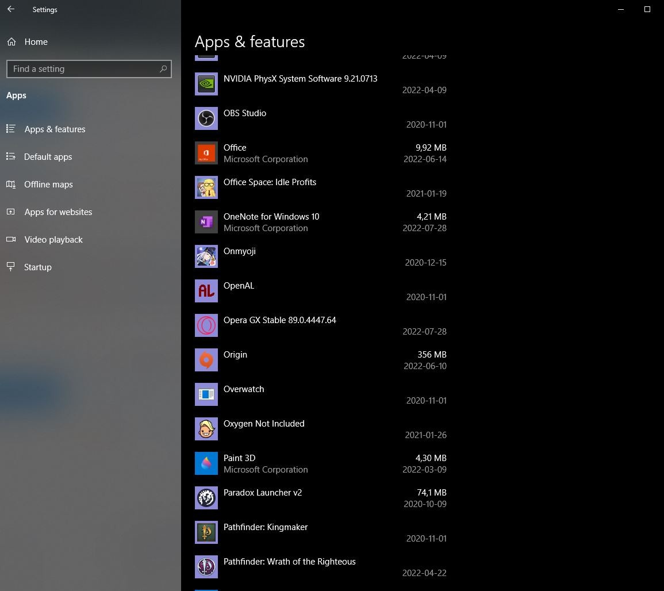Screen dimensions: 664x591
Task: Select the Office app name
Action: click(x=235, y=147)
